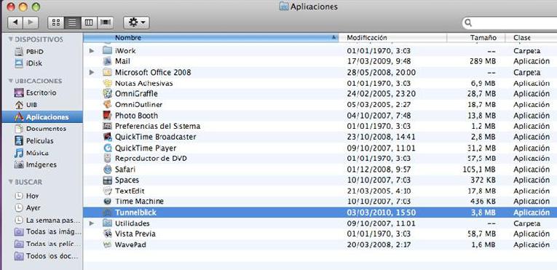
Task: Go forward with the right arrow button
Action: click(x=31, y=23)
